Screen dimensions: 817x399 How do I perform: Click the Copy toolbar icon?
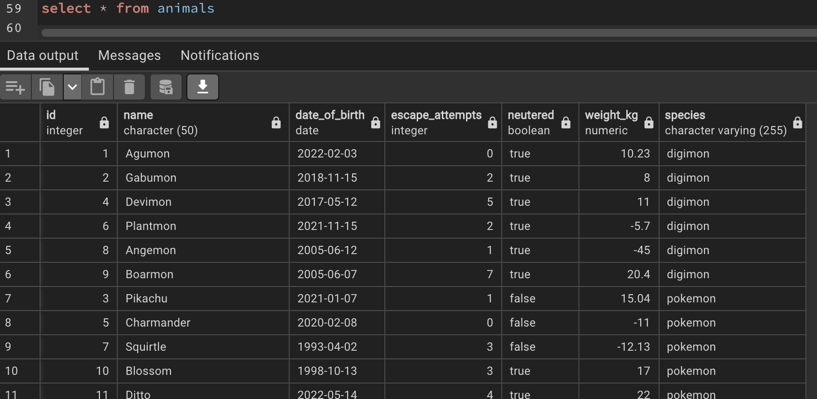click(47, 87)
